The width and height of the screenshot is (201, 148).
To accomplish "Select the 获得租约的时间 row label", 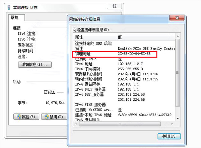I will click(x=88, y=74).
